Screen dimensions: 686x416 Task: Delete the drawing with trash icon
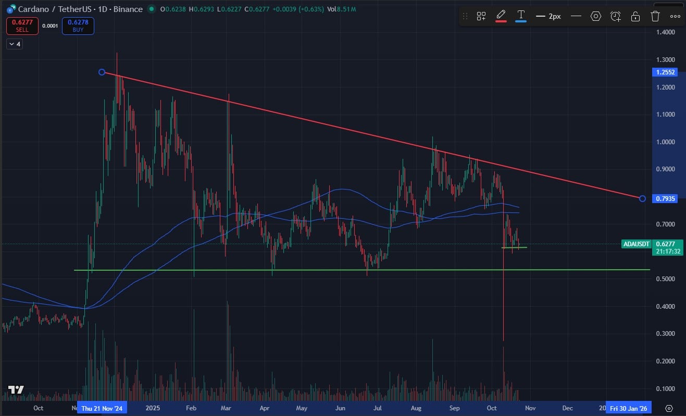coord(655,16)
